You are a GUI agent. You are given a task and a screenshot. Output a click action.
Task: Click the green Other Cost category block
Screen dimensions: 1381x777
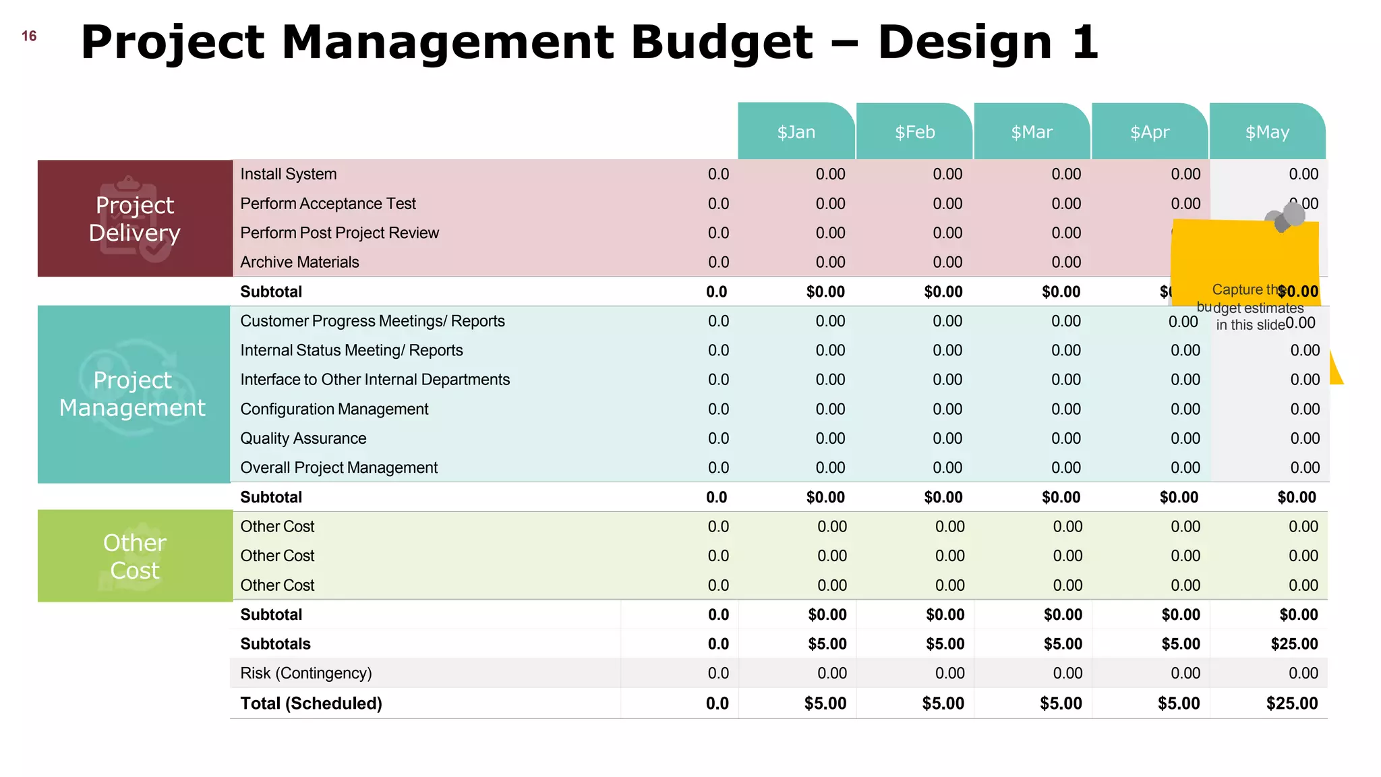pyautogui.click(x=135, y=556)
